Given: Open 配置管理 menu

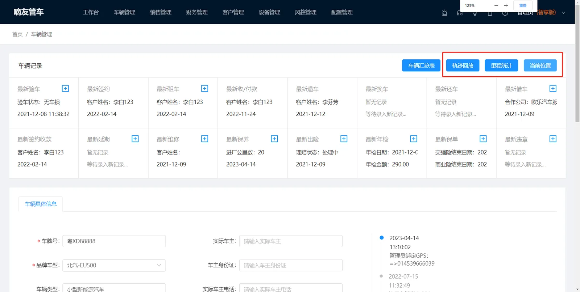Looking at the screenshot, I should coord(342,12).
